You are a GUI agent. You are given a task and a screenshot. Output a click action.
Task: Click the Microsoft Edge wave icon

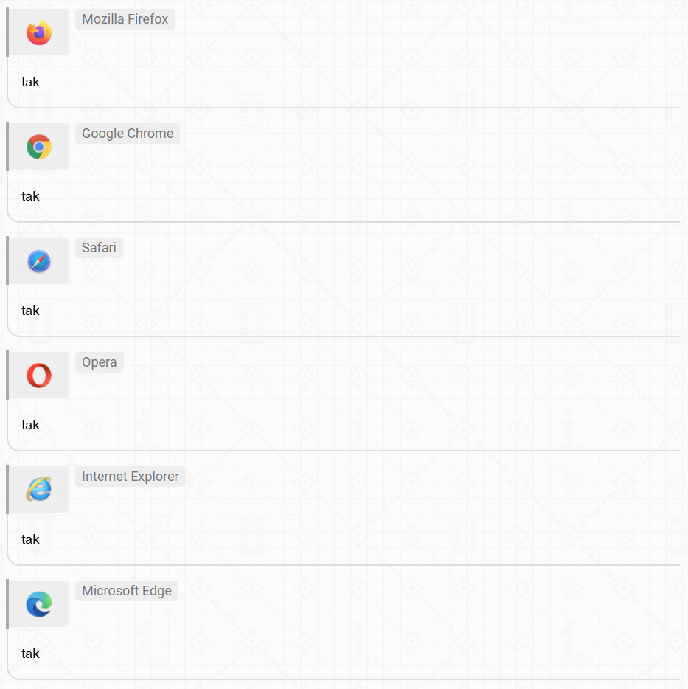(39, 603)
